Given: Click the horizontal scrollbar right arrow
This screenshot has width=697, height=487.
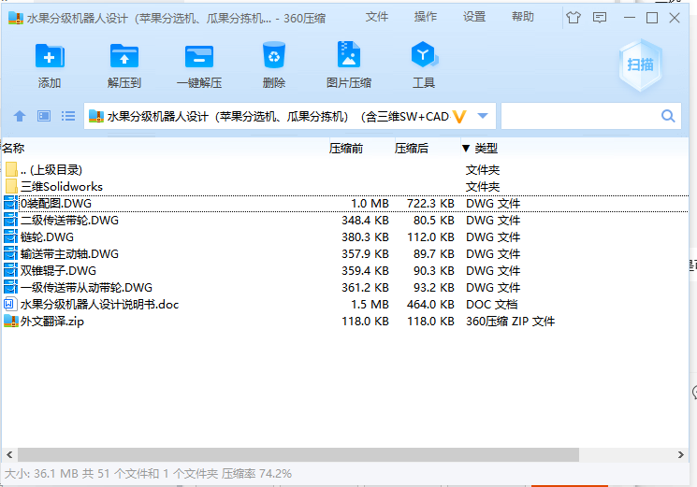Looking at the screenshot, I should click(680, 454).
